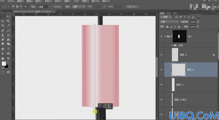Filter layers by shape layers
Image resolution: width=219 pixels, height=120 pixels.
189,17
